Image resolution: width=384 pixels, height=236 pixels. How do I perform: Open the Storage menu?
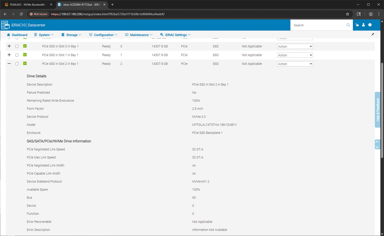pyautogui.click(x=71, y=35)
